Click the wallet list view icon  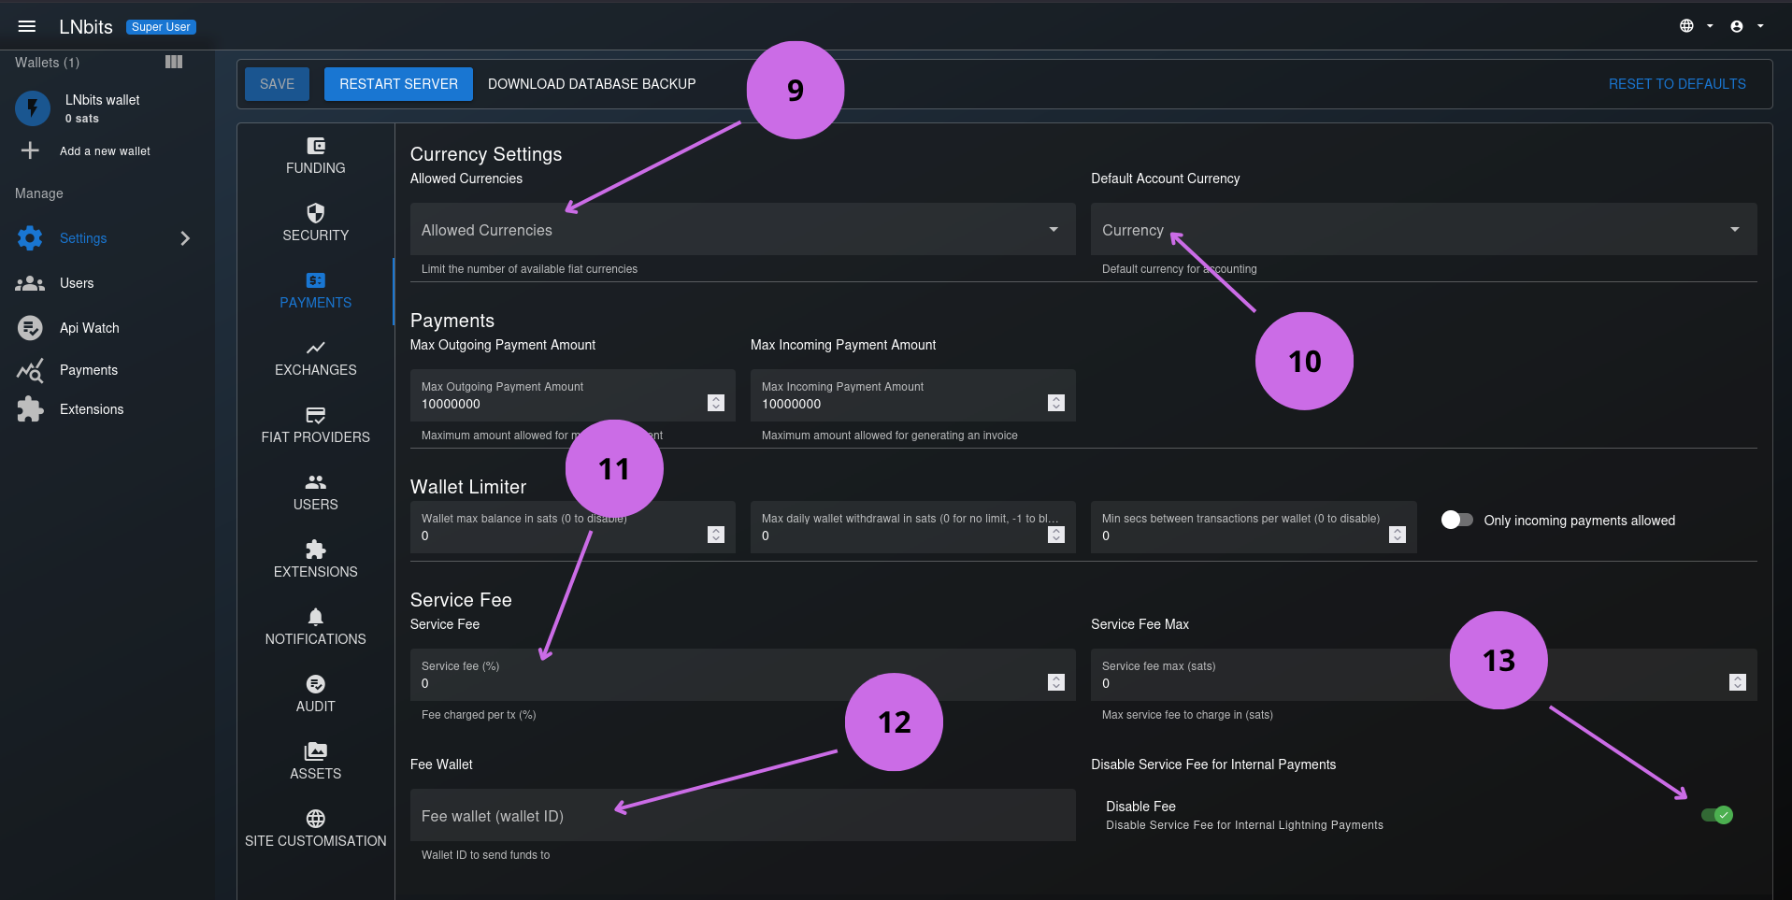tap(174, 62)
